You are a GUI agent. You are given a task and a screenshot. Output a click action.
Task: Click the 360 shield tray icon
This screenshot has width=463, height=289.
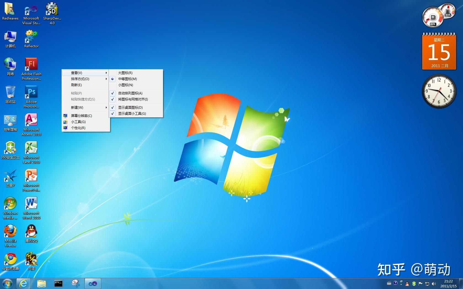[x=414, y=284]
